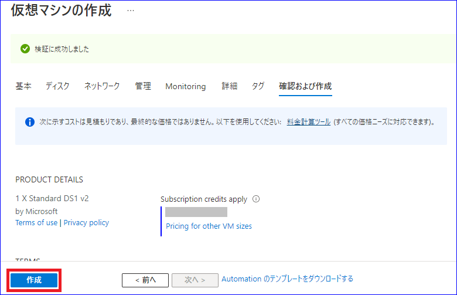The width and height of the screenshot is (457, 295).
Task: Click the 仮想マシンの作成 page title
Action: (61, 10)
